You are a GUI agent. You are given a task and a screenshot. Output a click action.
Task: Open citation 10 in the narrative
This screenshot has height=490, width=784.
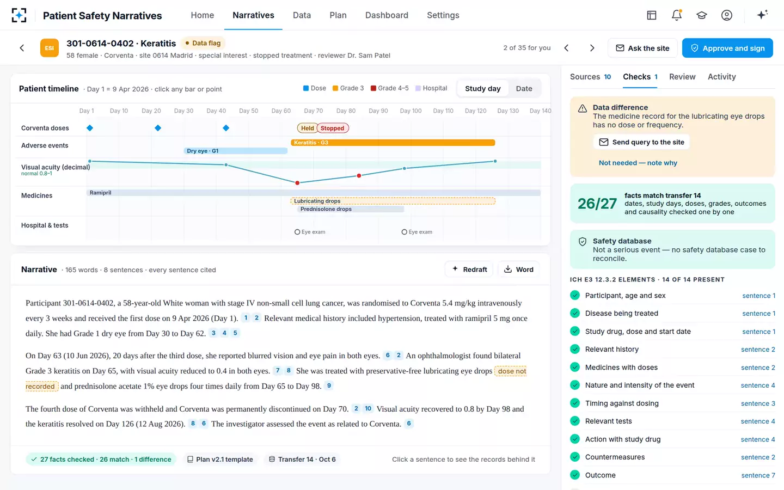pos(368,408)
